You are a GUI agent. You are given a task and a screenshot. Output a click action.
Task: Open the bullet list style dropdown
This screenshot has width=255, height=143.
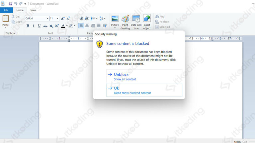tap(97, 19)
